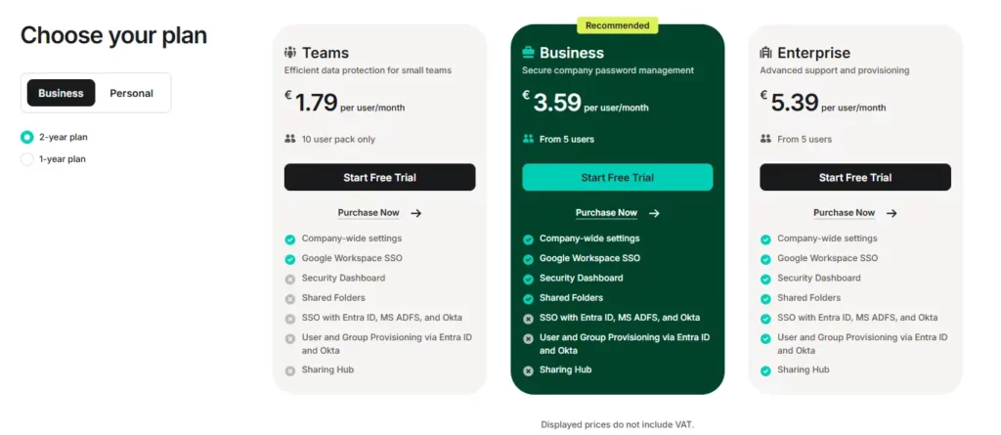Click the users icon beside '10 user pack only'
This screenshot has width=1001, height=435.
pyautogui.click(x=290, y=139)
